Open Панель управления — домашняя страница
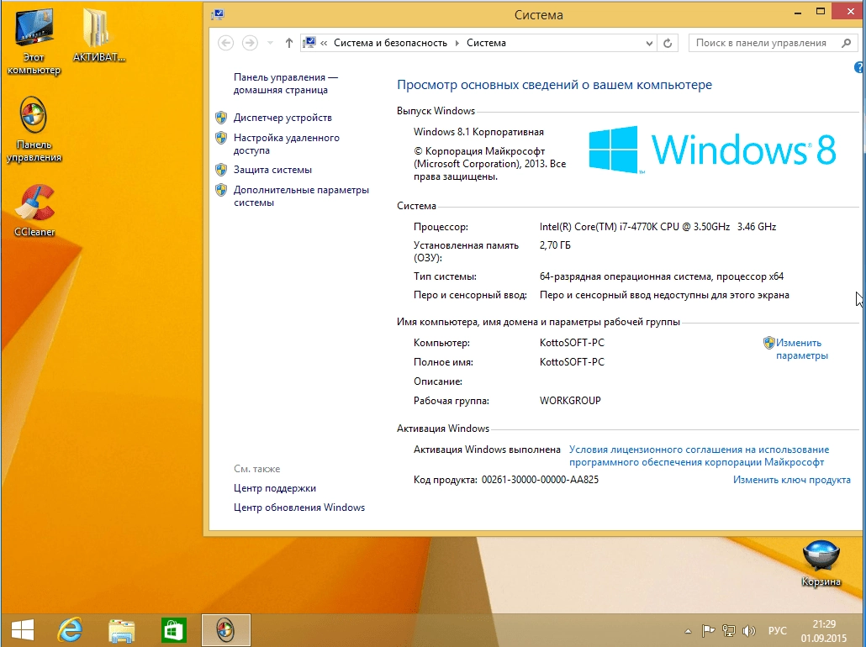Viewport: 866px width, 647px height. click(x=285, y=83)
